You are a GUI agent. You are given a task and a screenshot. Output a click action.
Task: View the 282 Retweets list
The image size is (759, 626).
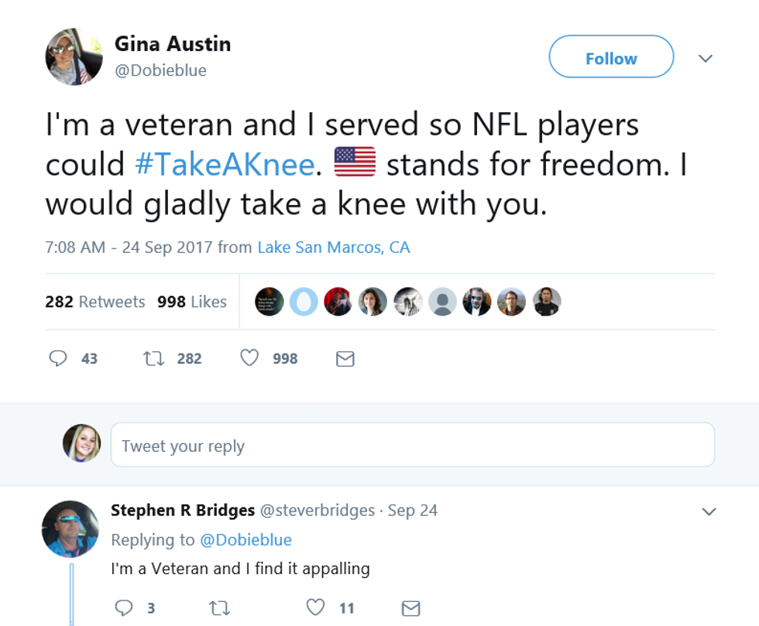point(95,302)
